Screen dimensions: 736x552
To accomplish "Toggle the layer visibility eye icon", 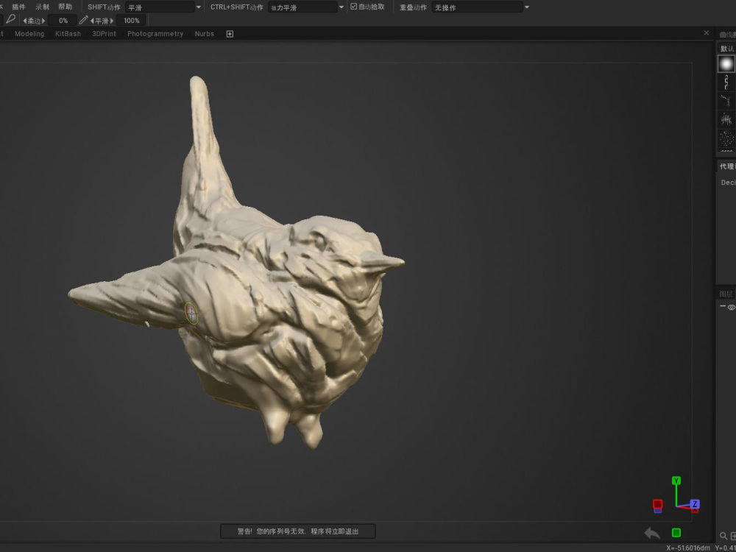I will pyautogui.click(x=732, y=308).
